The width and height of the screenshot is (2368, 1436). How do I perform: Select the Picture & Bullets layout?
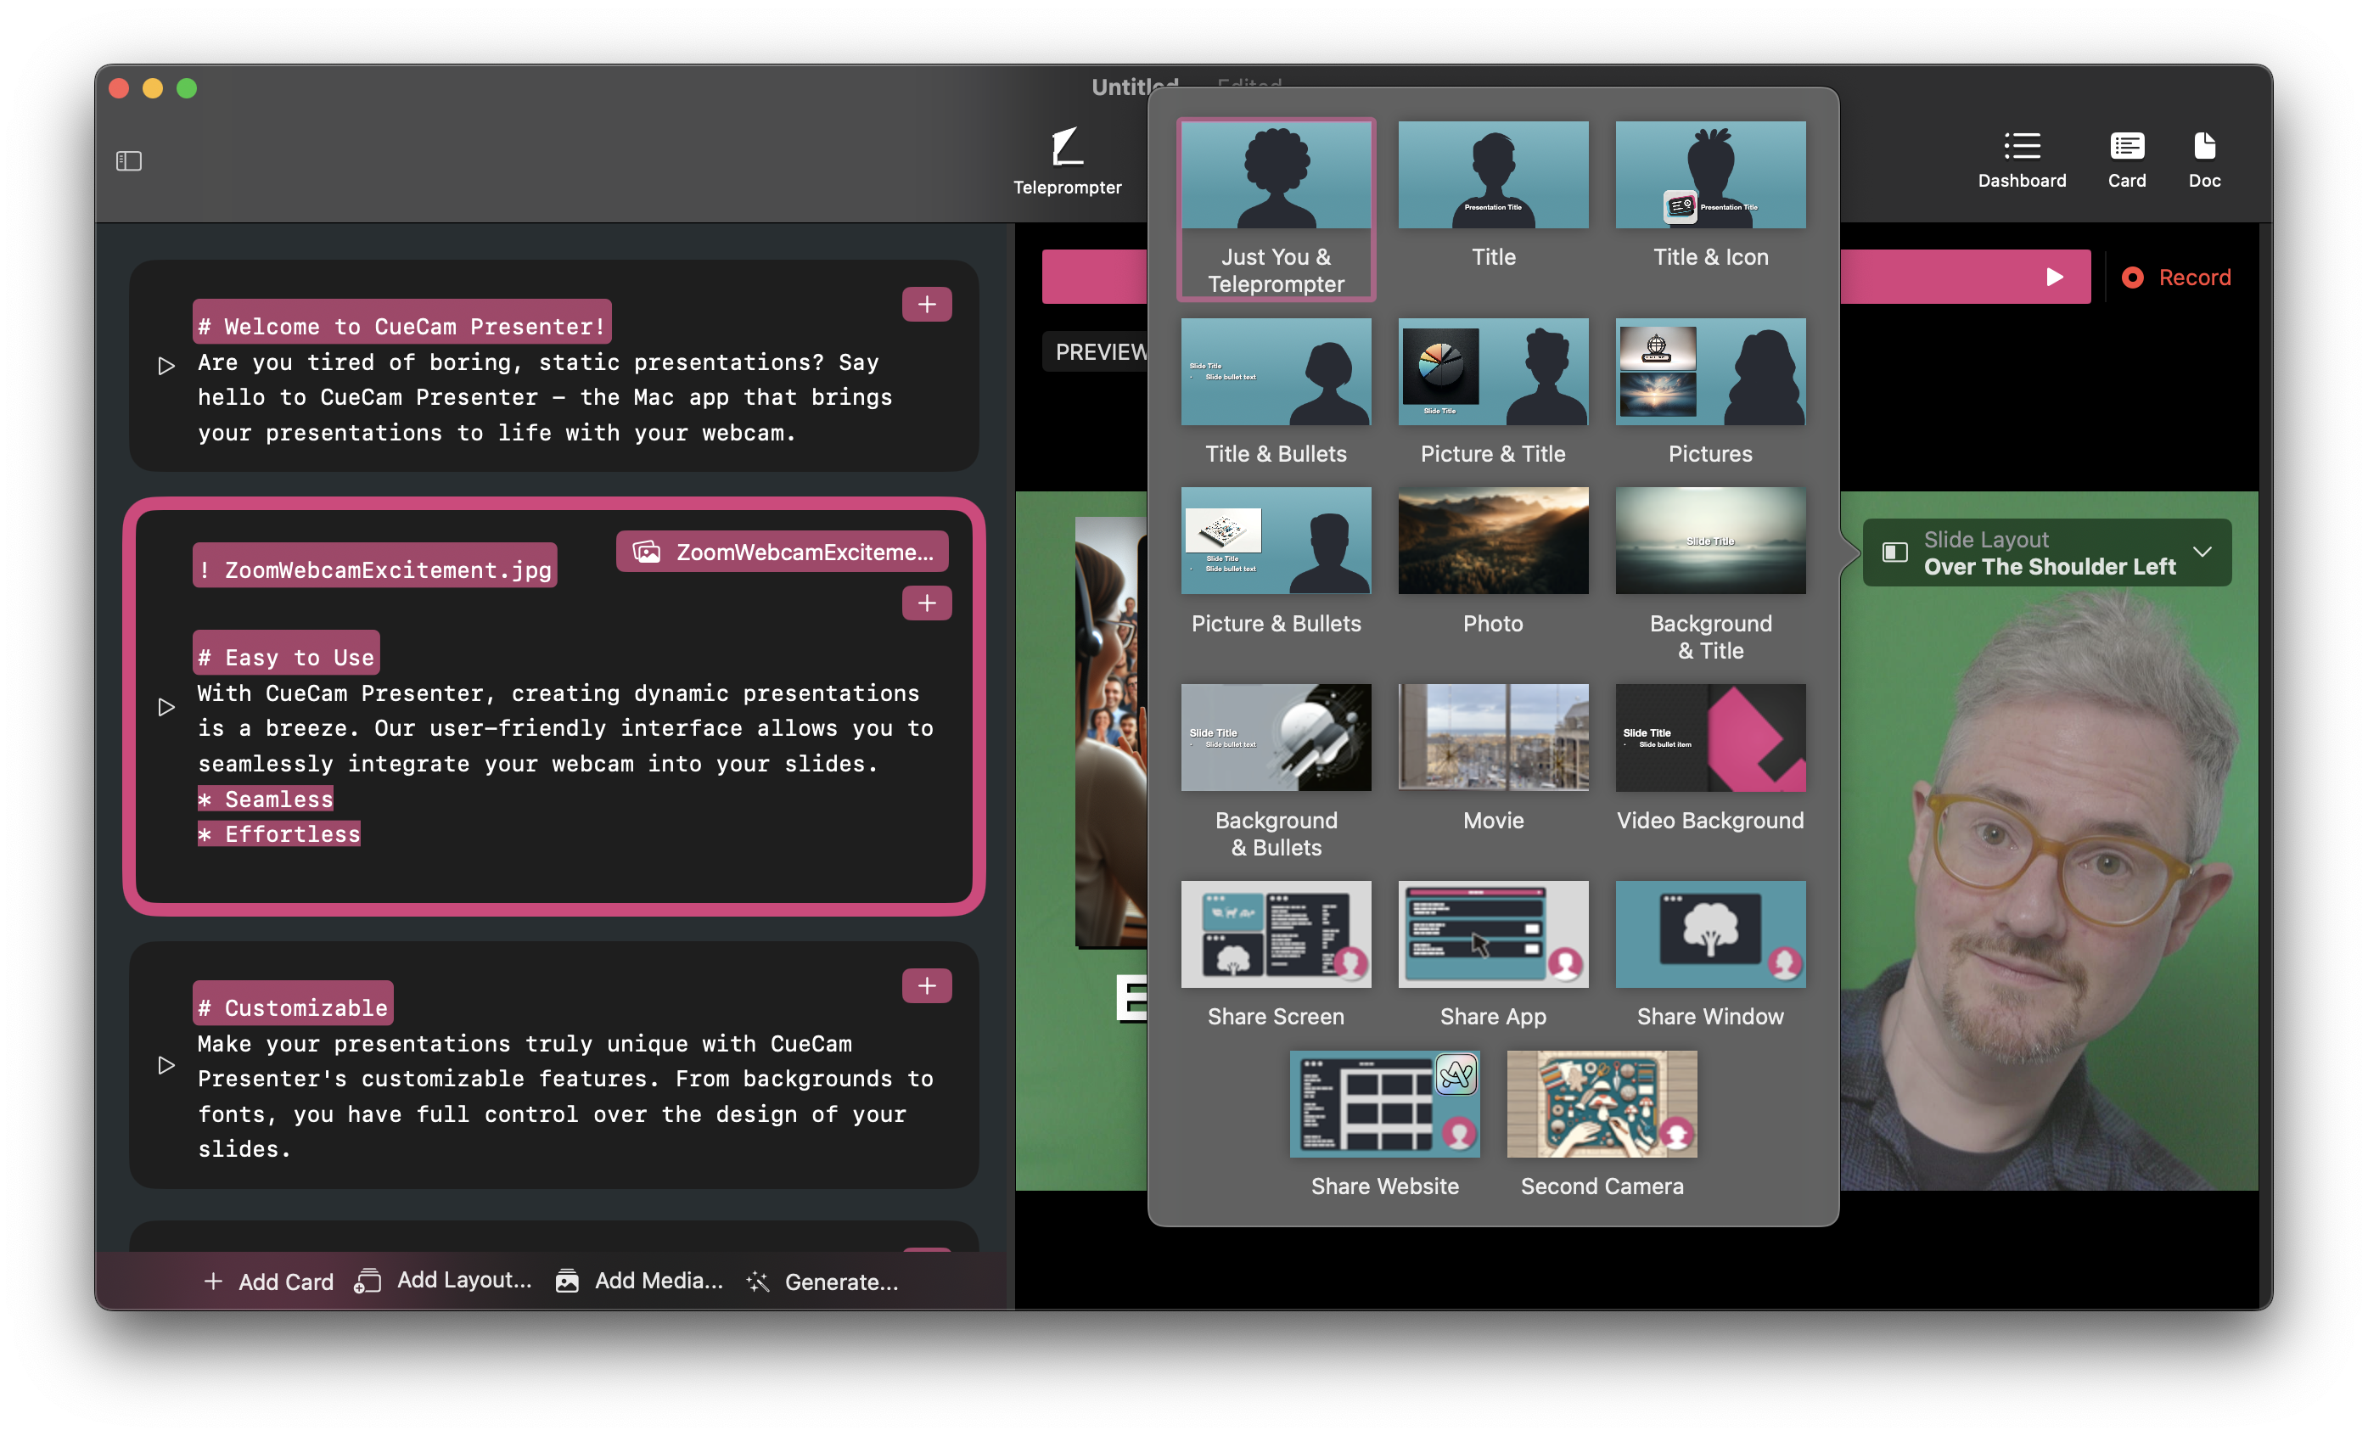pyautogui.click(x=1276, y=561)
